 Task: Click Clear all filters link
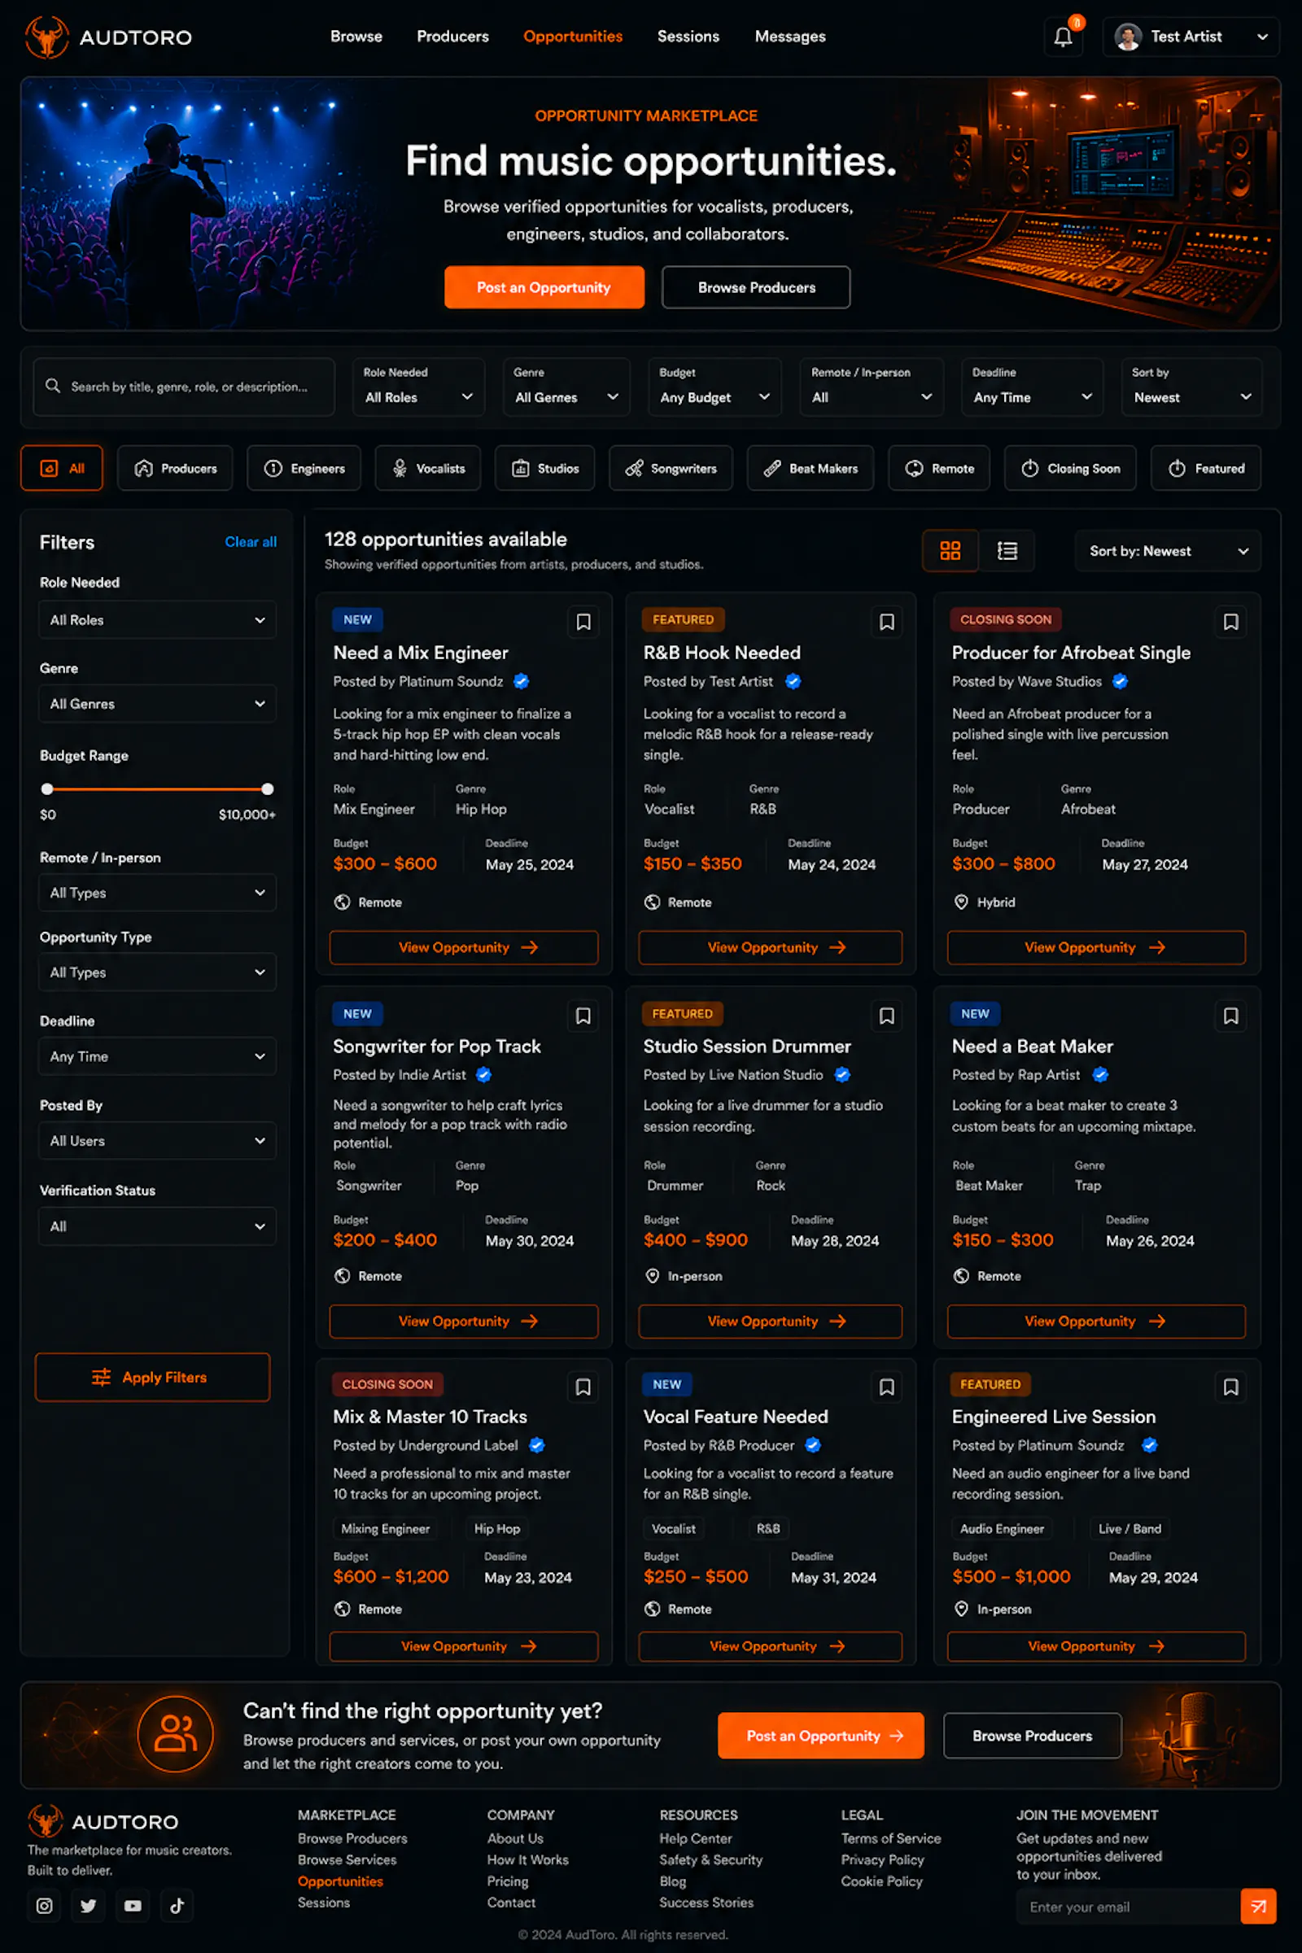[250, 541]
